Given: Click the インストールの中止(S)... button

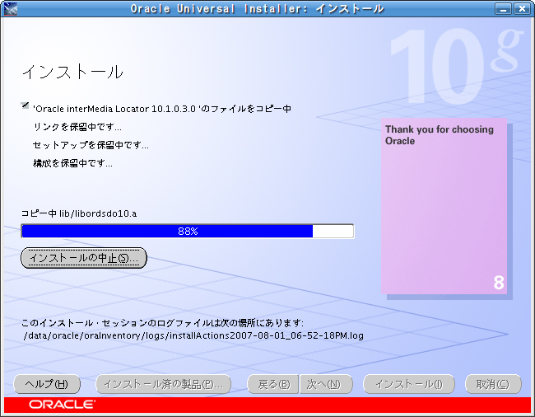Looking at the screenshot, I should click(84, 258).
